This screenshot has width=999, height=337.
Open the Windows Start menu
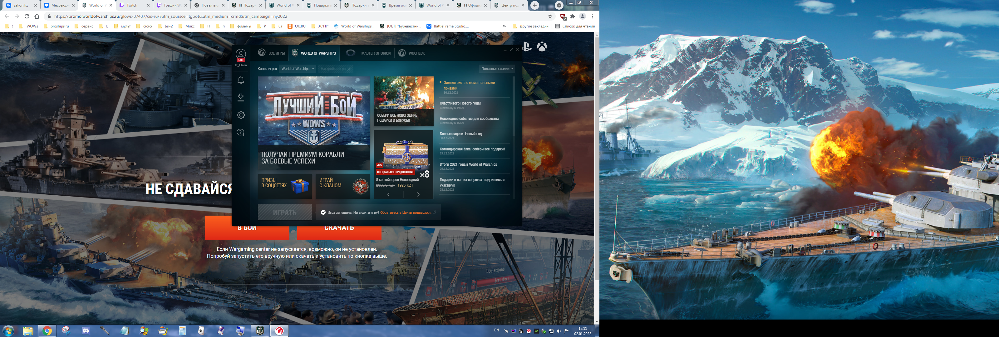[8, 331]
